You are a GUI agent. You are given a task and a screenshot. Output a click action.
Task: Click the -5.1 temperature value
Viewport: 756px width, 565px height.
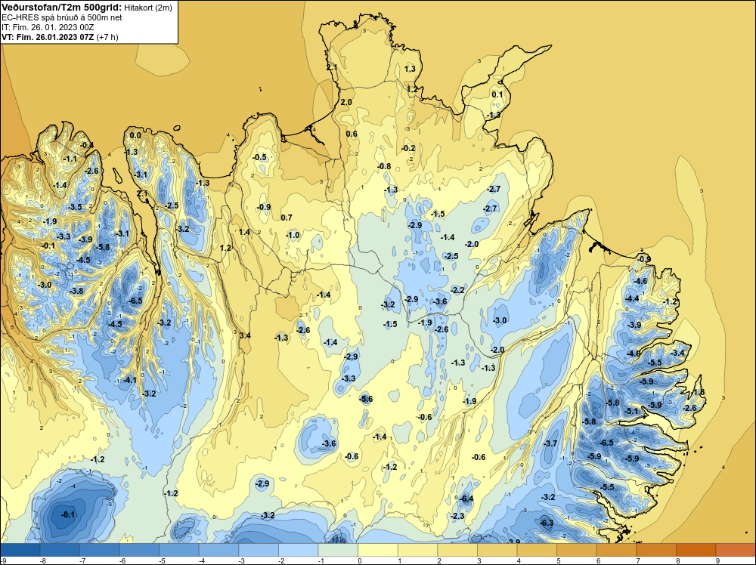631,411
